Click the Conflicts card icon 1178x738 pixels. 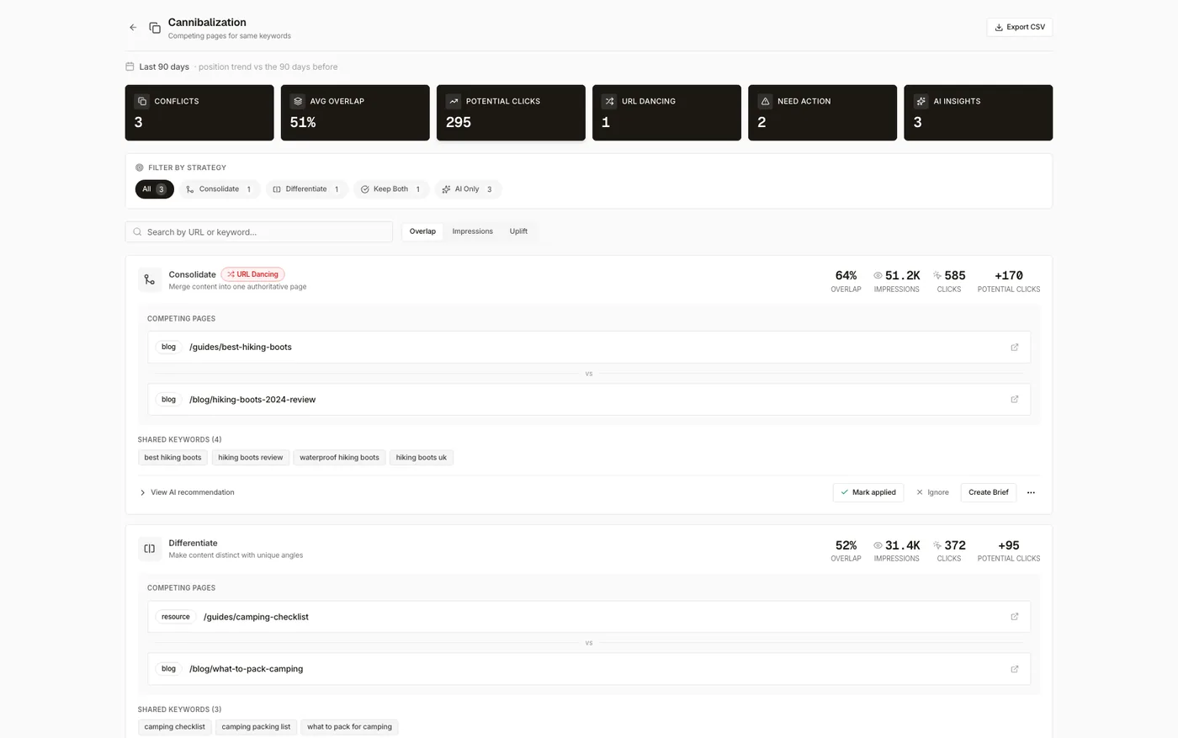[141, 101]
